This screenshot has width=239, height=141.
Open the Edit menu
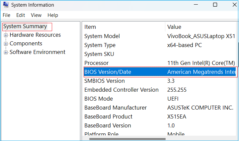click(21, 15)
